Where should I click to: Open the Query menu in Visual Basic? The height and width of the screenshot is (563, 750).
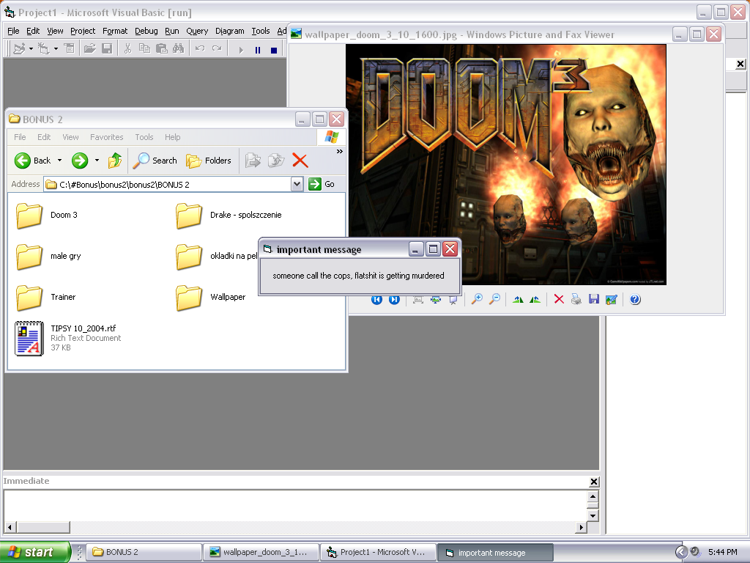click(x=197, y=31)
